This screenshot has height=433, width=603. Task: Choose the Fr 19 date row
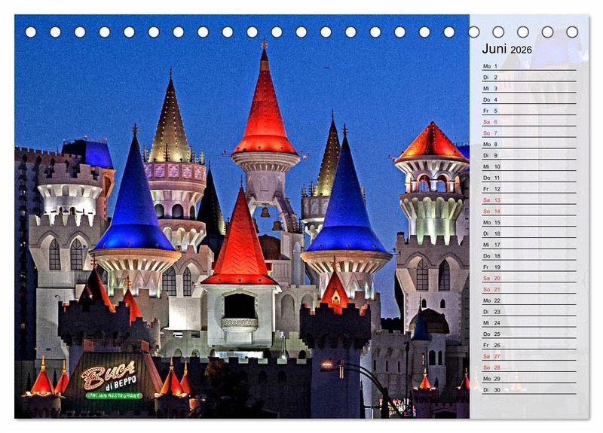pyautogui.click(x=528, y=267)
